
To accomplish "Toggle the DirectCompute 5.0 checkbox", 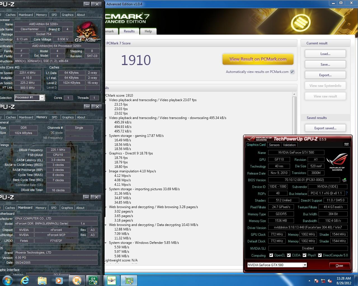I will coord(320,255).
